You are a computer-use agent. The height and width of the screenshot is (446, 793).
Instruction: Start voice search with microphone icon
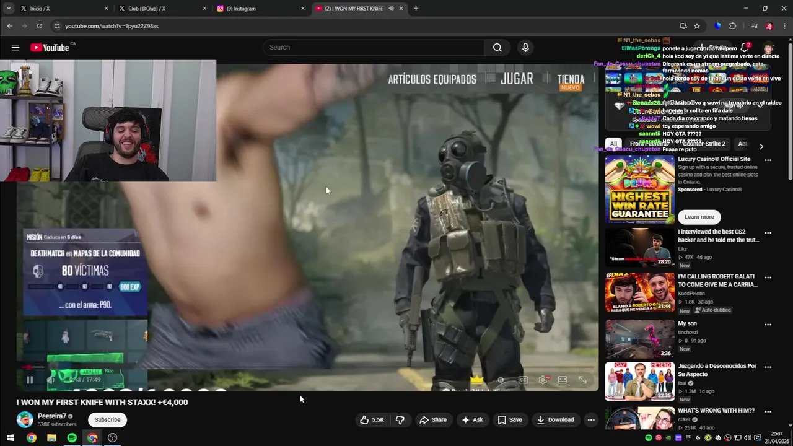[x=525, y=48]
